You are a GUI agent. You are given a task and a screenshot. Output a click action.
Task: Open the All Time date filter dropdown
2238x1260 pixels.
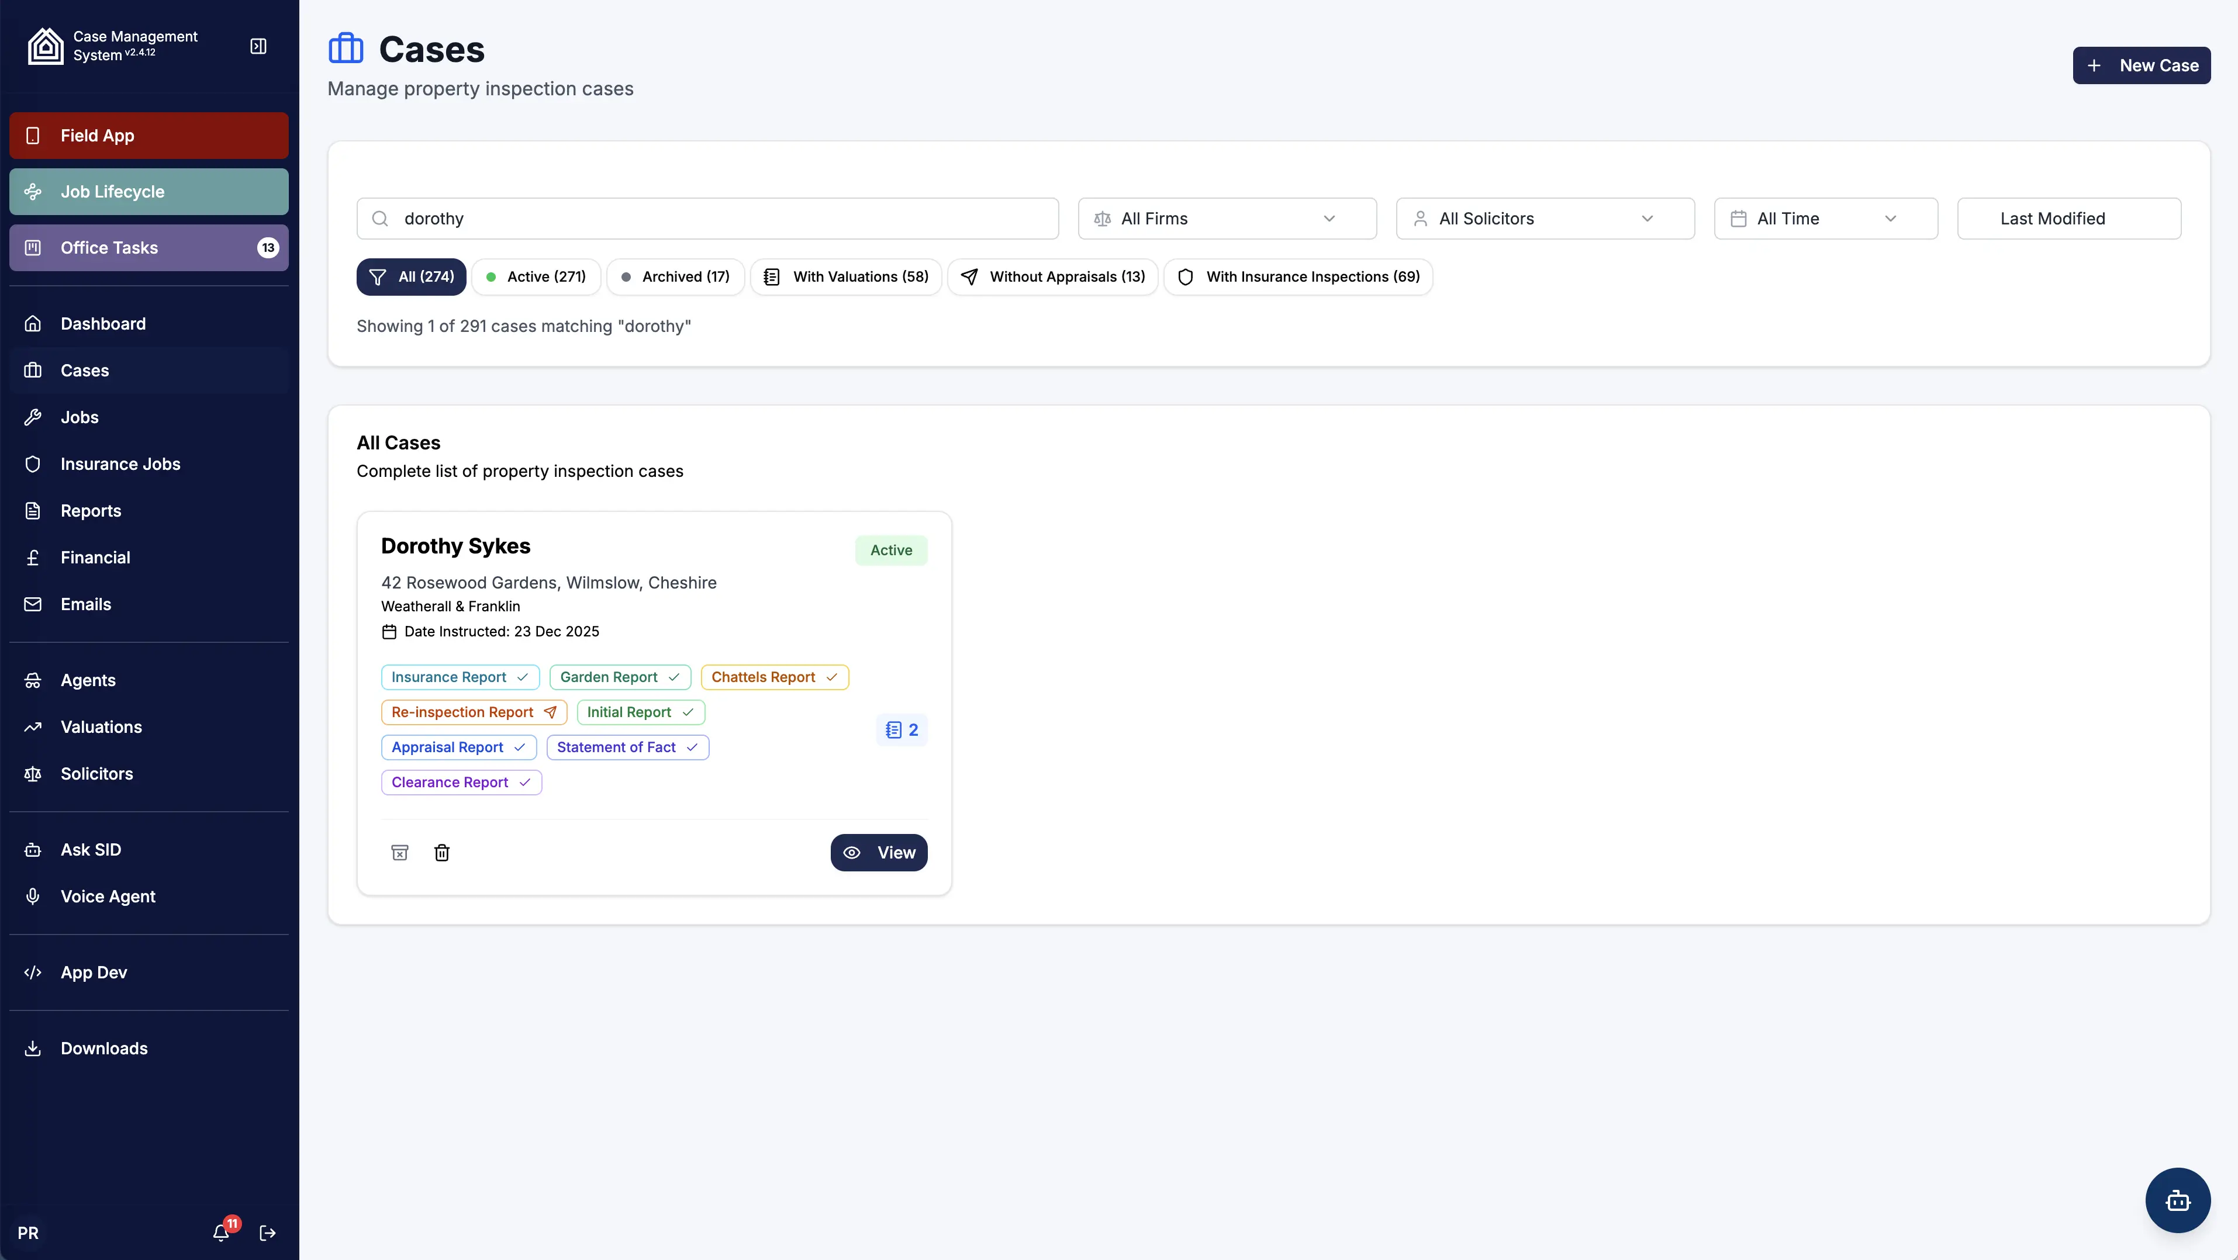point(1825,218)
